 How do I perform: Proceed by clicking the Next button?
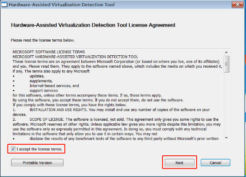coord(179,162)
